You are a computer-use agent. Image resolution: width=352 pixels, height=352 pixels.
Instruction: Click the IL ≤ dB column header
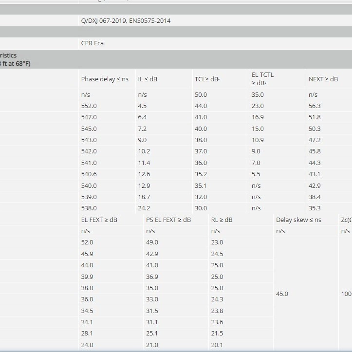148,79
